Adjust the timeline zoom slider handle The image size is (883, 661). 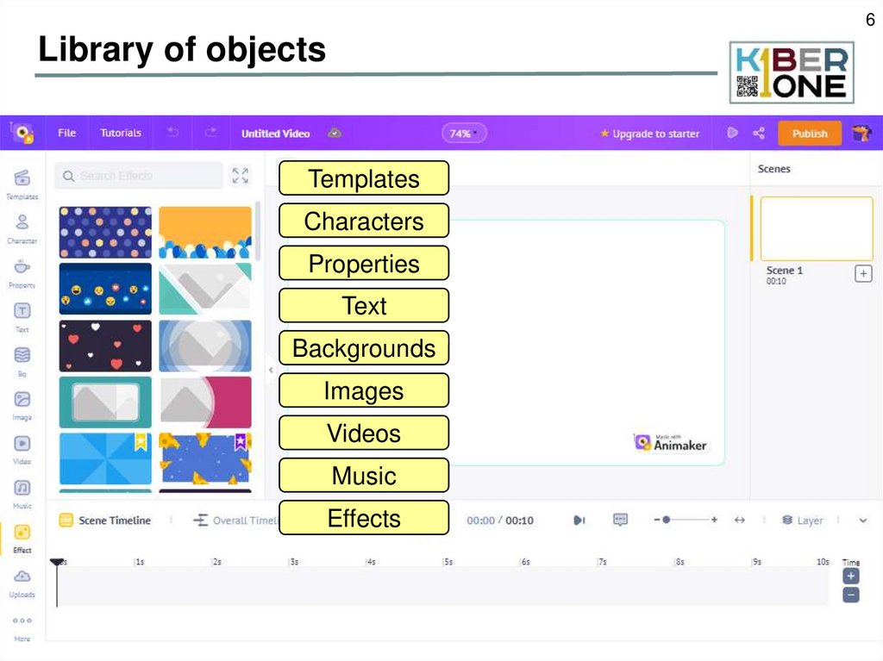[667, 520]
